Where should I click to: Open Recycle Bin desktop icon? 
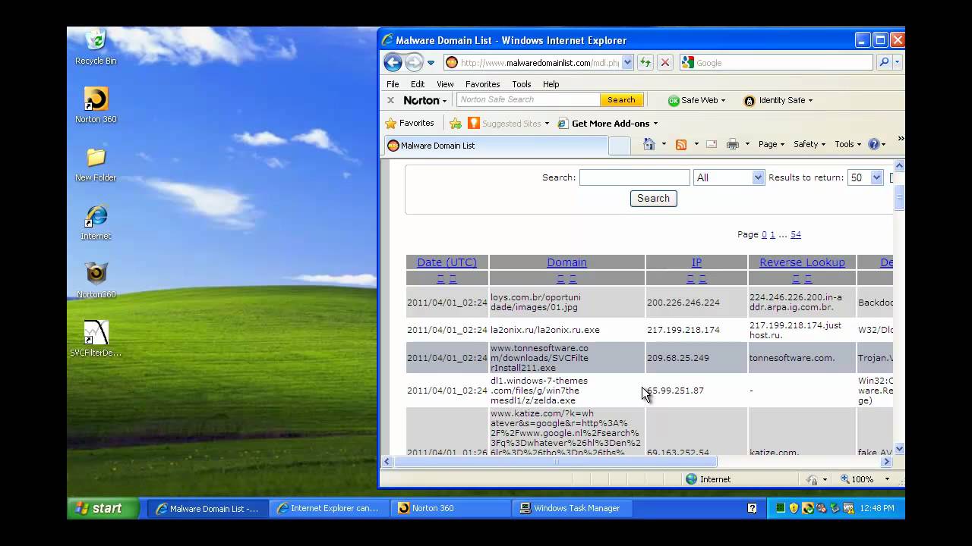click(x=96, y=47)
